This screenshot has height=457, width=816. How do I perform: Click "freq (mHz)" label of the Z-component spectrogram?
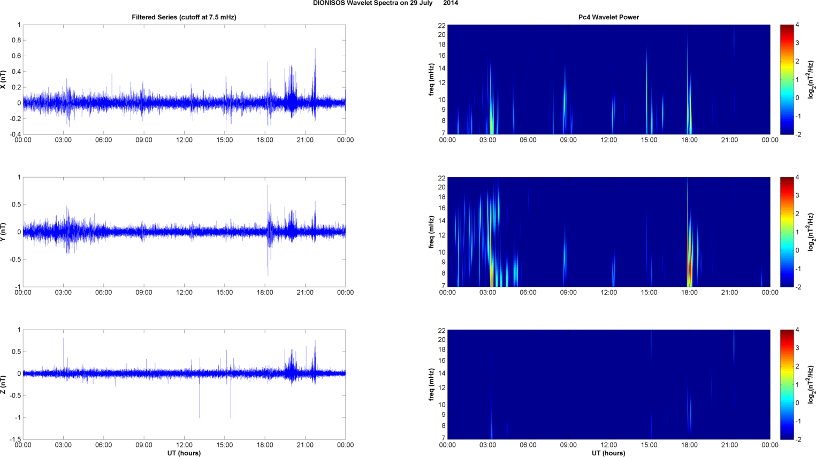click(x=431, y=384)
